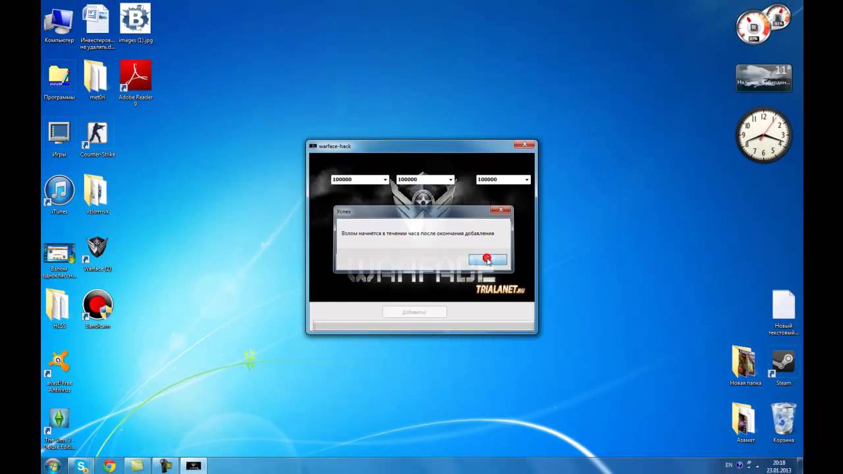Image resolution: width=843 pixels, height=474 pixels.
Task: Expand the rightmost 100000 dropdown in warface-hack
Action: (526, 180)
